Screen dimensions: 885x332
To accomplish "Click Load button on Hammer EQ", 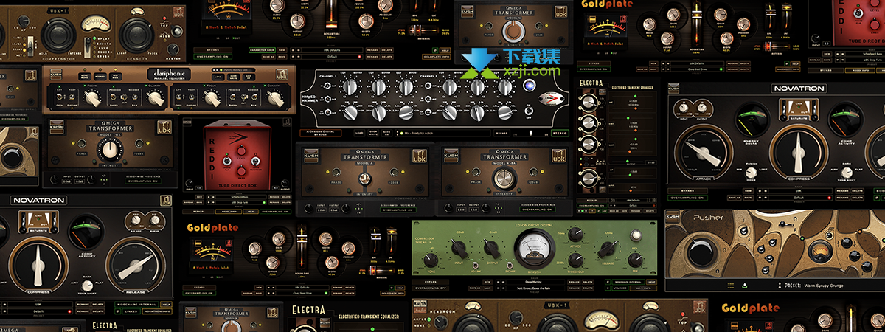I will (x=359, y=133).
